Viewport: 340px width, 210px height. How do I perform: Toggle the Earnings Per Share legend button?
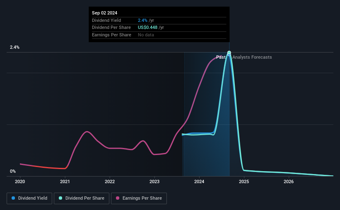pyautogui.click(x=139, y=198)
